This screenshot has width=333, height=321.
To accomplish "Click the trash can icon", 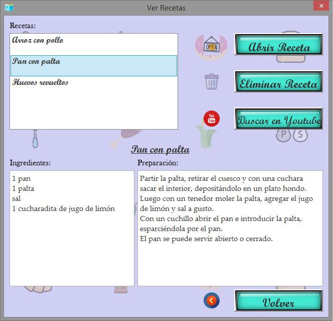I will click(x=212, y=81).
